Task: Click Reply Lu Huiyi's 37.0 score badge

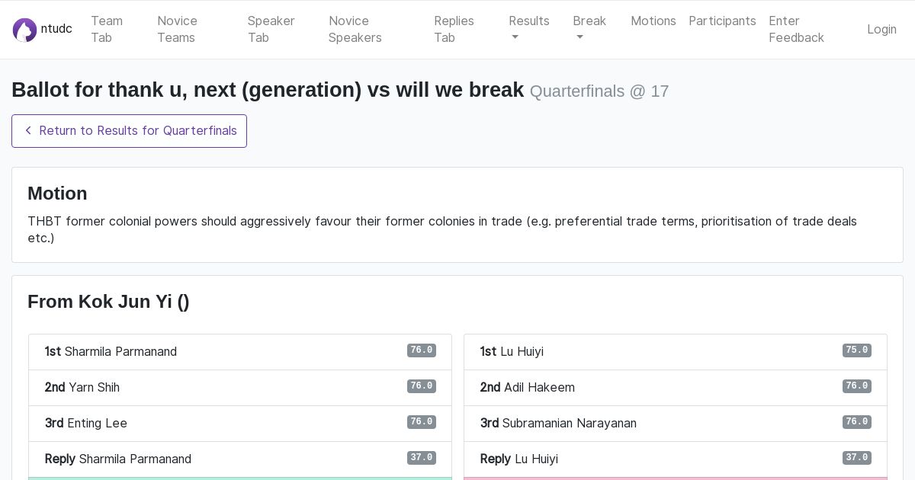Action: point(856,458)
